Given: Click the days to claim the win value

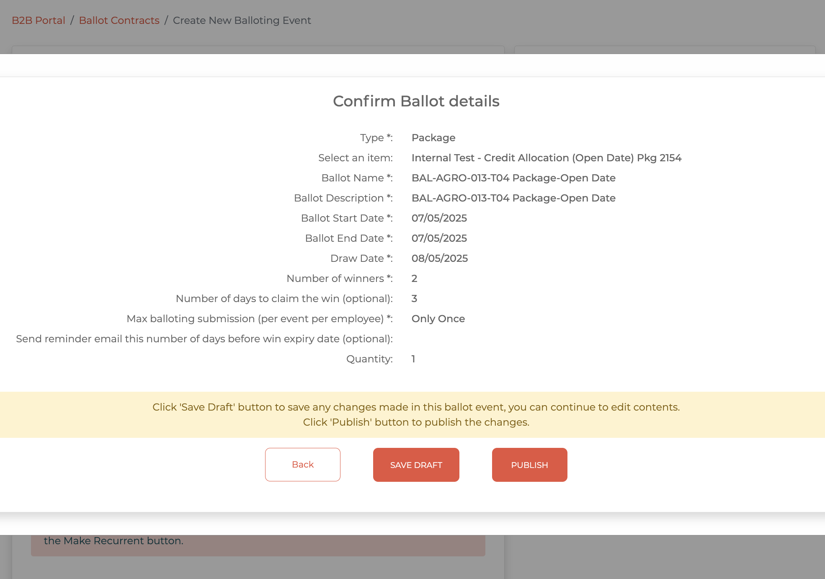Looking at the screenshot, I should [414, 299].
